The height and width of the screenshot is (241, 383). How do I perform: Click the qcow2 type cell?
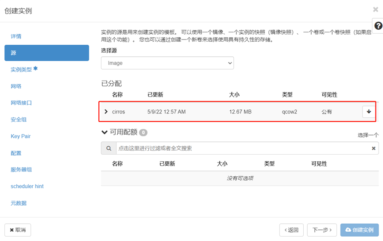point(290,112)
